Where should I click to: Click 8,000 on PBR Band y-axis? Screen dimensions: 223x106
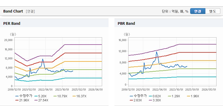tap(123, 63)
